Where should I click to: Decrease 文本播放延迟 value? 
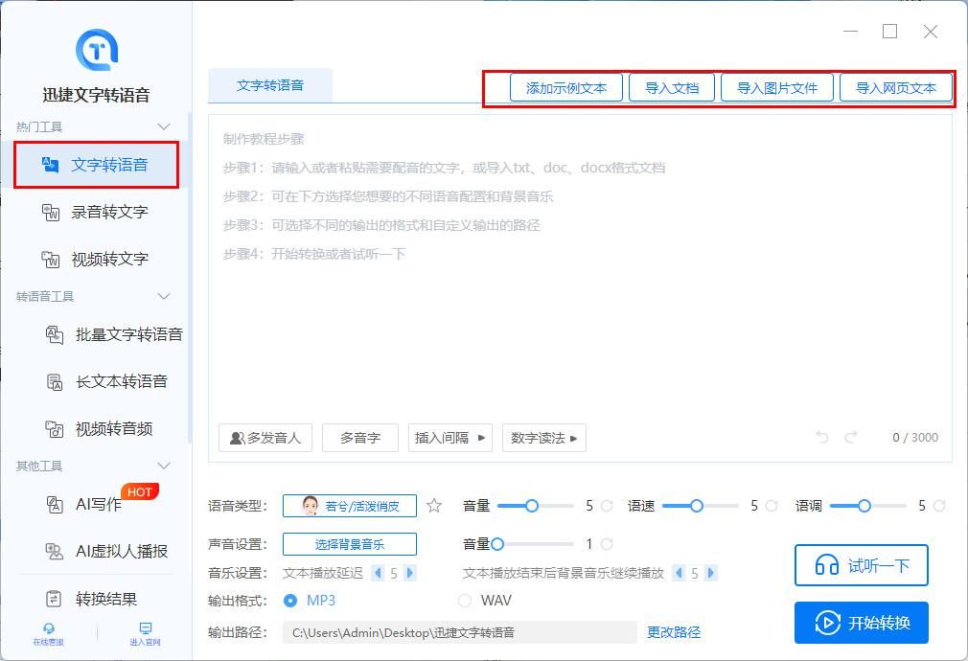pos(378,573)
